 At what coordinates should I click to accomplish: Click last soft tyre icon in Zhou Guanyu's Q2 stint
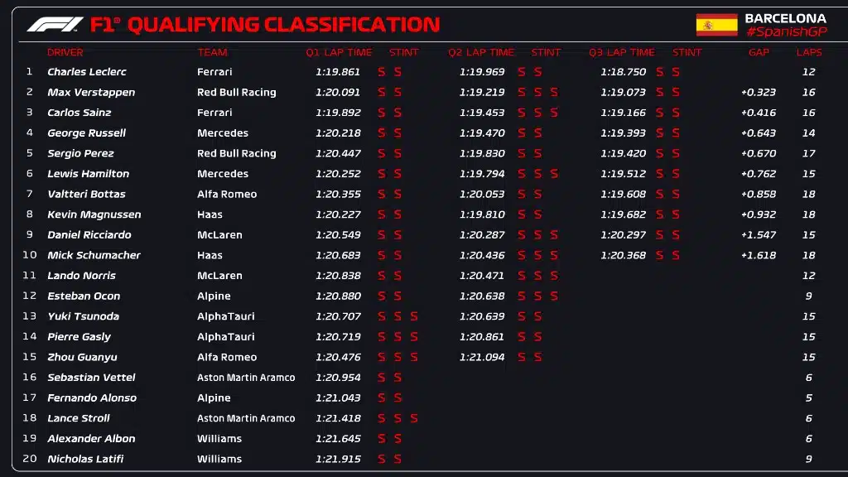pyautogui.click(x=537, y=357)
